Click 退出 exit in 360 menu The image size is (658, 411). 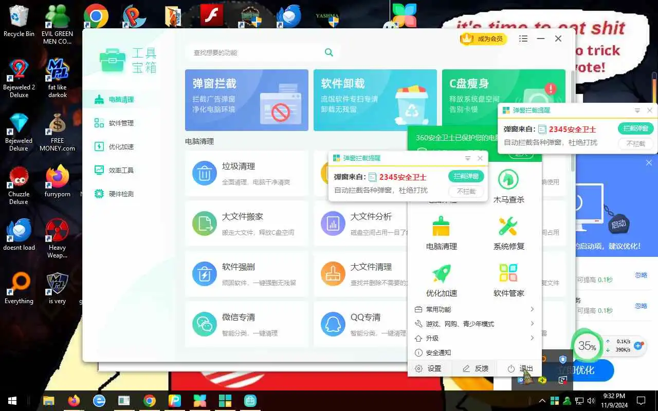520,368
